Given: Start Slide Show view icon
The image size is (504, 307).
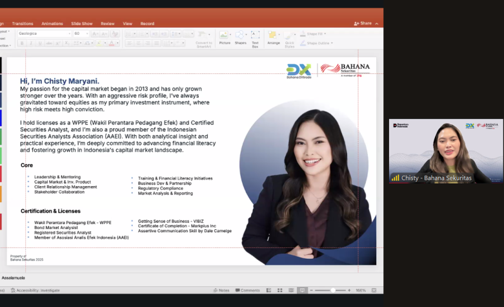Looking at the screenshot, I should point(302,290).
